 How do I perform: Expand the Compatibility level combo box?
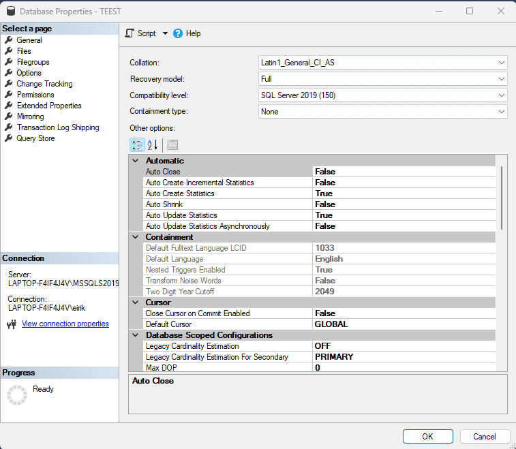pyautogui.click(x=382, y=95)
